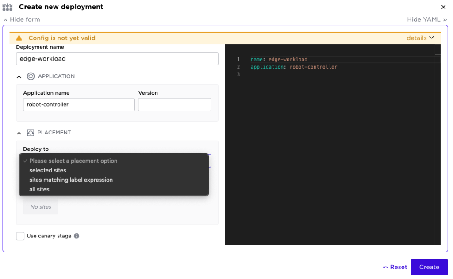Click the Create button

tap(429, 267)
